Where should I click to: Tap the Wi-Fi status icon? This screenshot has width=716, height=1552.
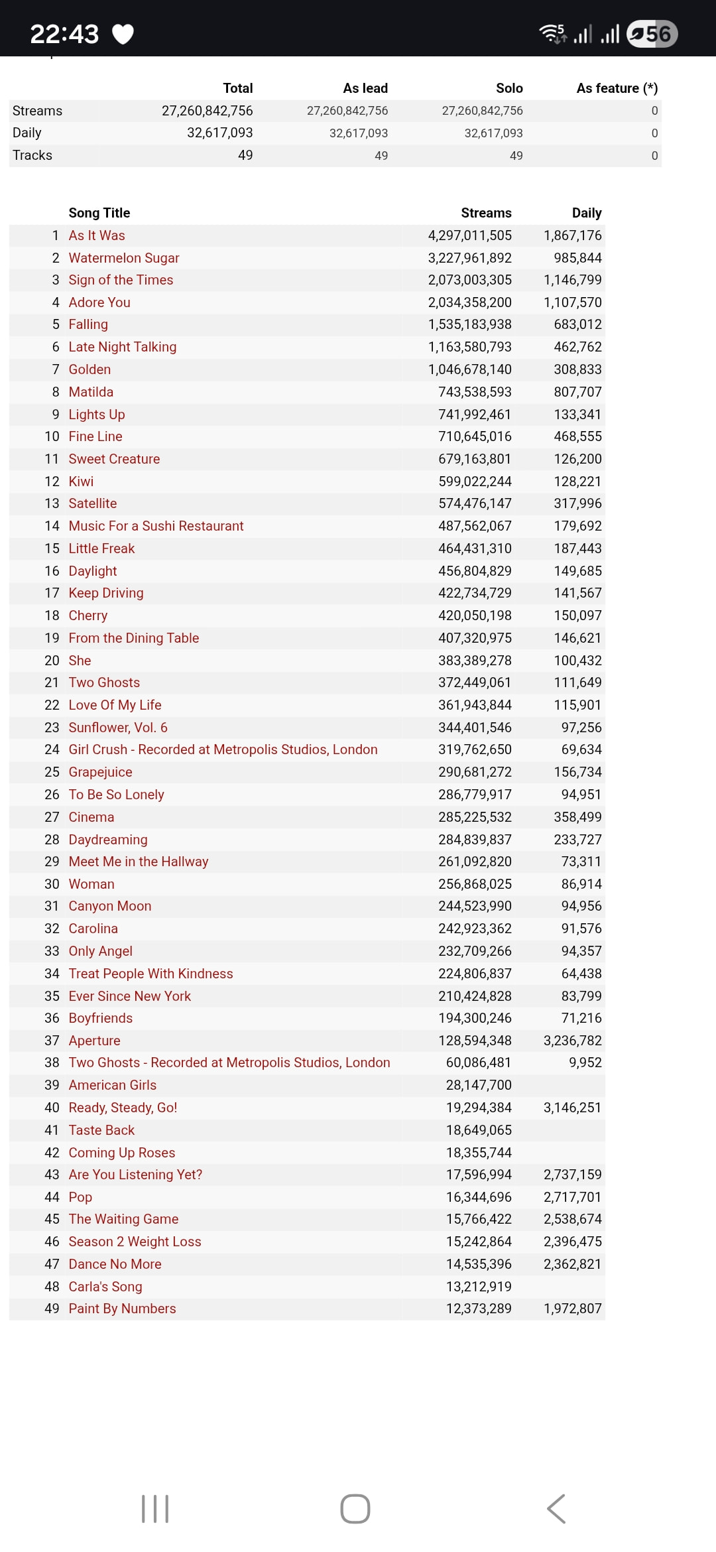pos(552,33)
